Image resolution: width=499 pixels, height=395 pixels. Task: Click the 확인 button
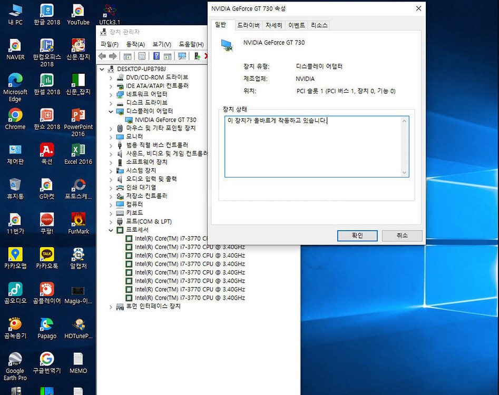click(357, 235)
